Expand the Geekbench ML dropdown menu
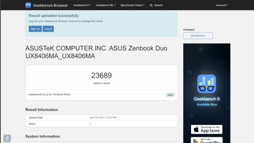This screenshot has width=254, height=143. point(106,5)
